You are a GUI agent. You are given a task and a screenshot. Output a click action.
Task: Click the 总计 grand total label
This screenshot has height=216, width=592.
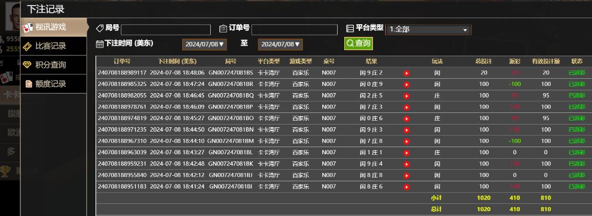(x=436, y=209)
